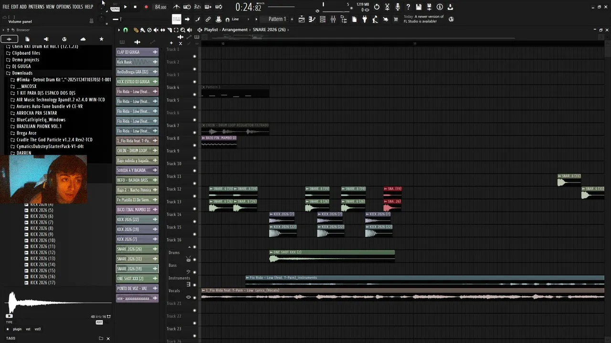Open the browser cloud library tab

point(83,39)
